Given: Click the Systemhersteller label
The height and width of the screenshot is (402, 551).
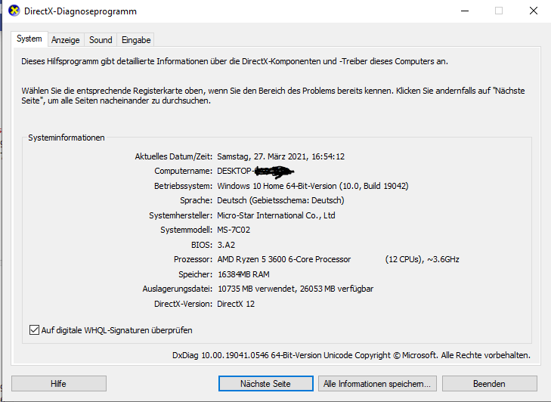Looking at the screenshot, I should [x=181, y=215].
